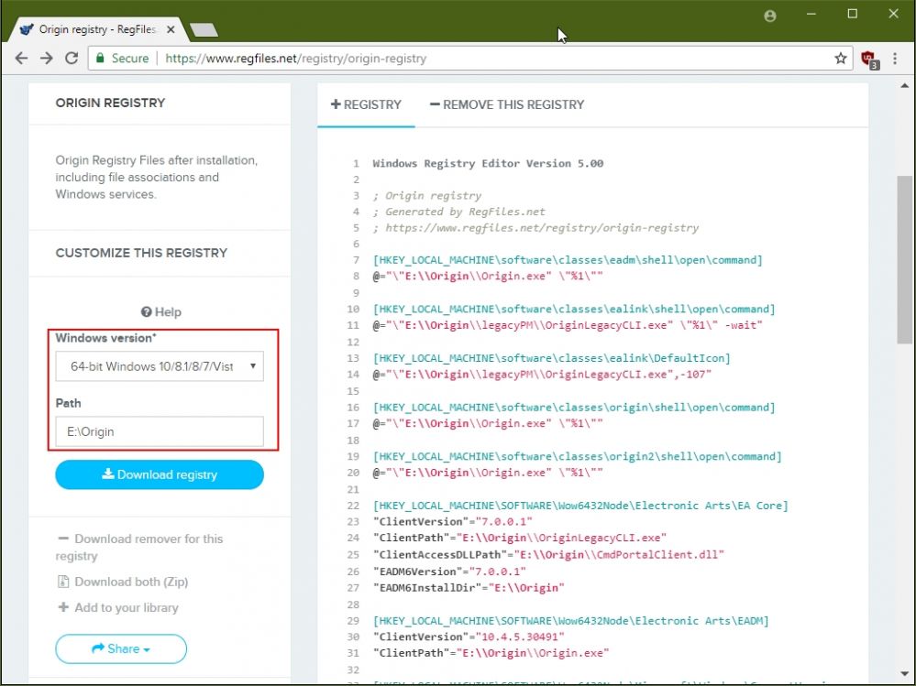Click the browser back arrow
Image resolution: width=916 pixels, height=686 pixels.
click(21, 58)
